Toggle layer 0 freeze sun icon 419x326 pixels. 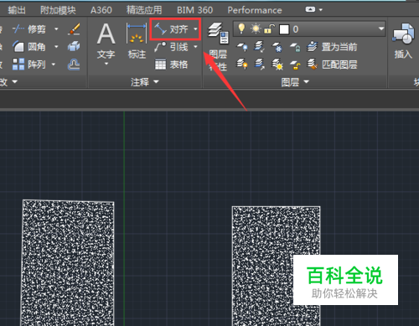point(256,28)
